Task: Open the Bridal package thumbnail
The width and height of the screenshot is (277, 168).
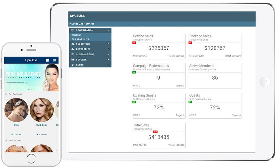Action: [16, 110]
